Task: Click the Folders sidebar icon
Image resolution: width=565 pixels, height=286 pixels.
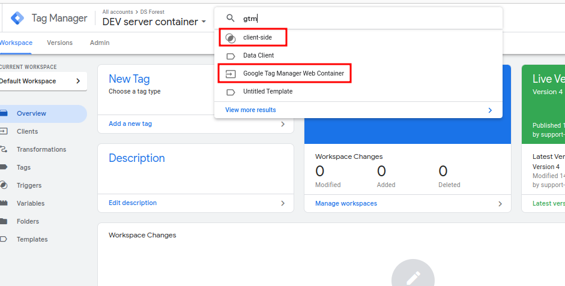Action: (x=4, y=221)
